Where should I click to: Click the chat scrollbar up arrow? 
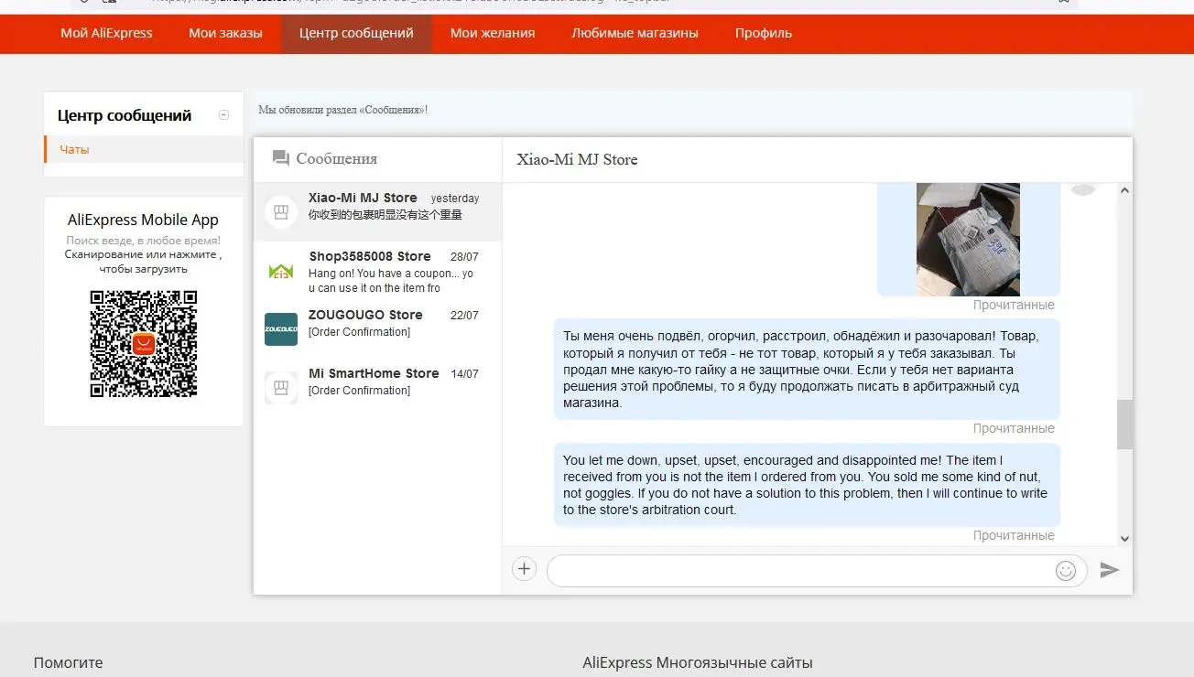1125,191
